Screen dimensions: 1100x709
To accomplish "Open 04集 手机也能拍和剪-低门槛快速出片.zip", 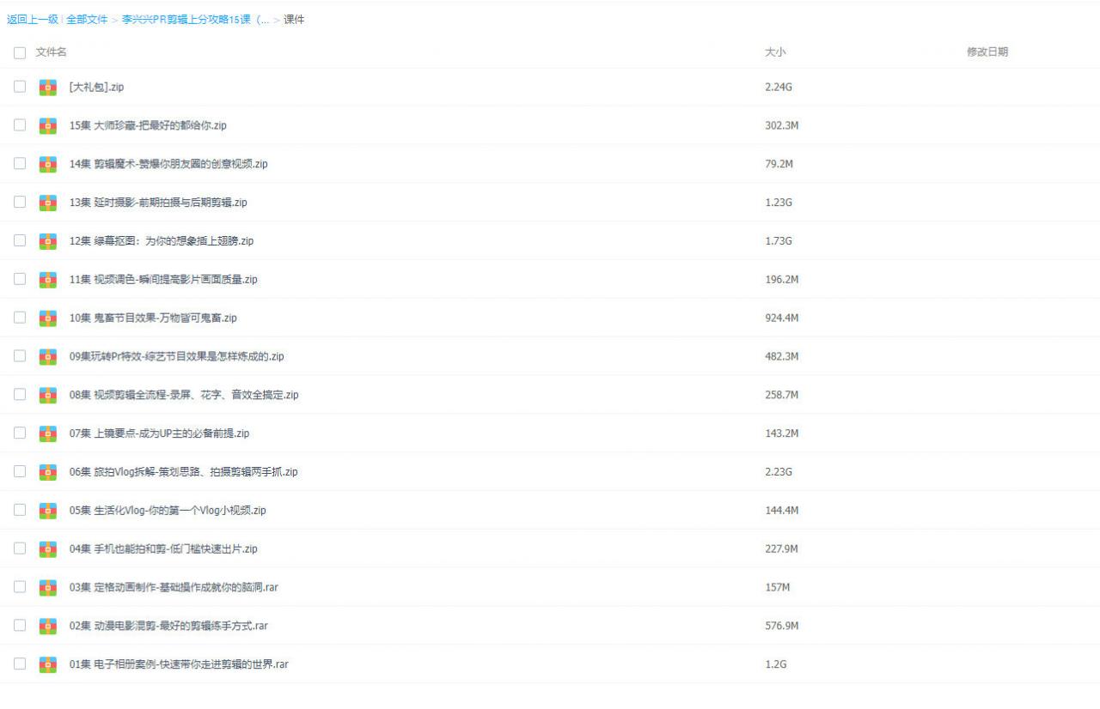I will click(163, 548).
